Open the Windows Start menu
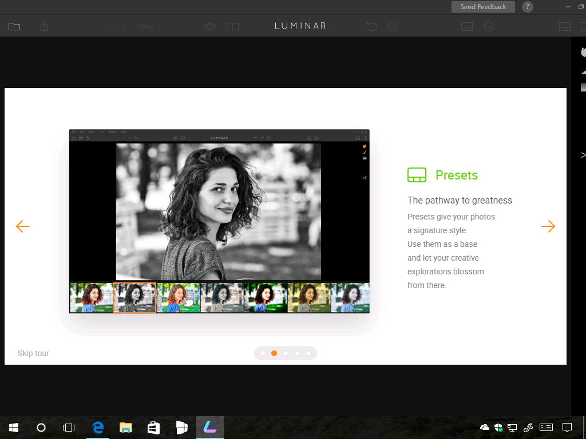 14,428
